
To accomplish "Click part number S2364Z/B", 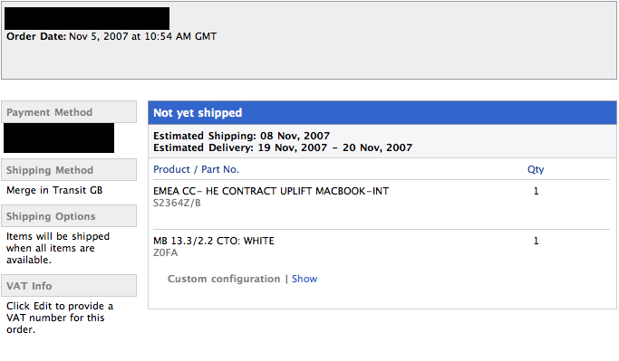I will 177,203.
